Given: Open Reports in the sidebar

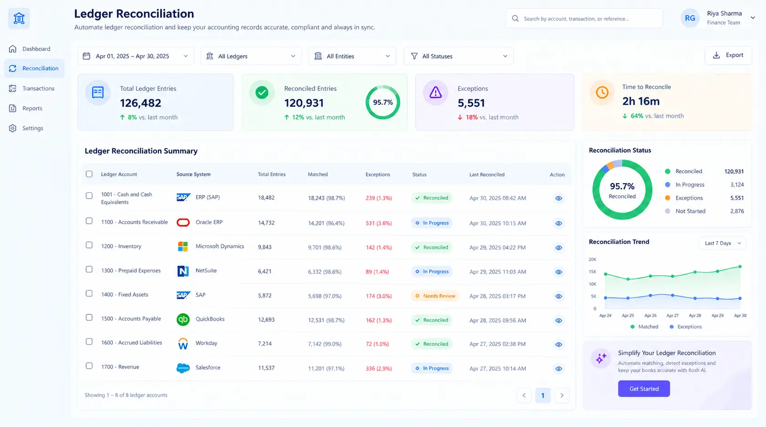Looking at the screenshot, I should tap(34, 108).
